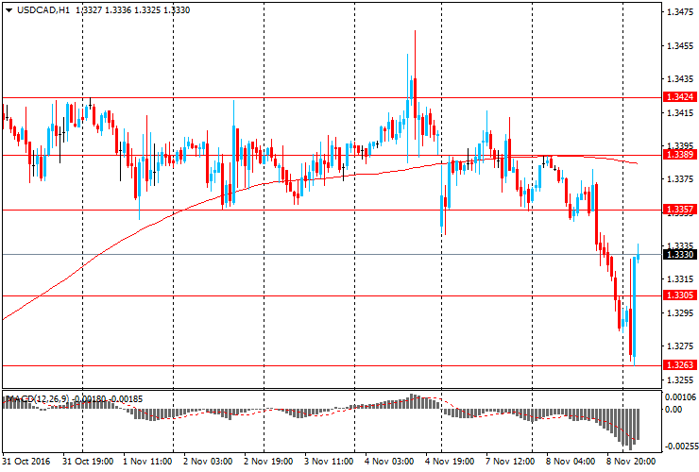The image size is (699, 472).
Task: Click the 31 Oct 2016 time axis label
Action: 25,463
